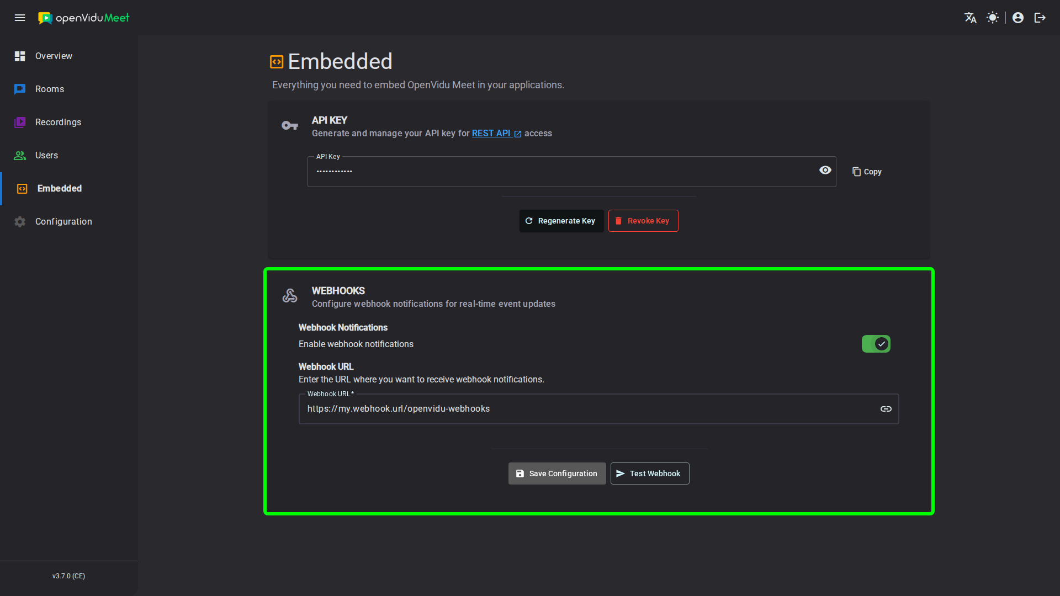Click the Users sidebar icon
Image resolution: width=1060 pixels, height=596 pixels.
coord(20,156)
